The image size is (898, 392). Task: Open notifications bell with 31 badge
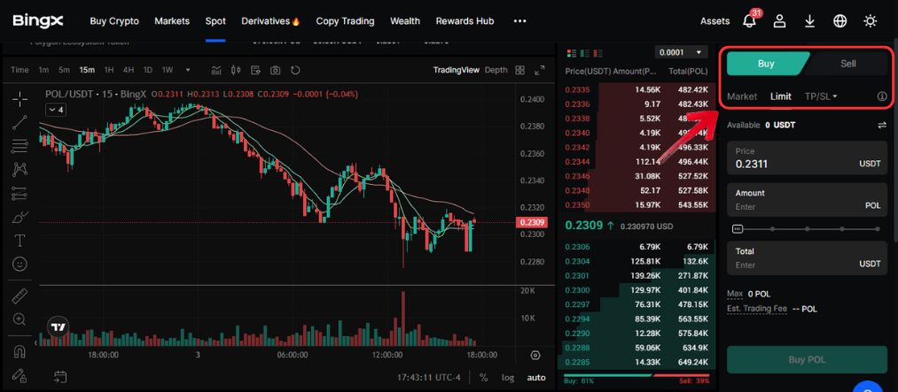tap(749, 20)
